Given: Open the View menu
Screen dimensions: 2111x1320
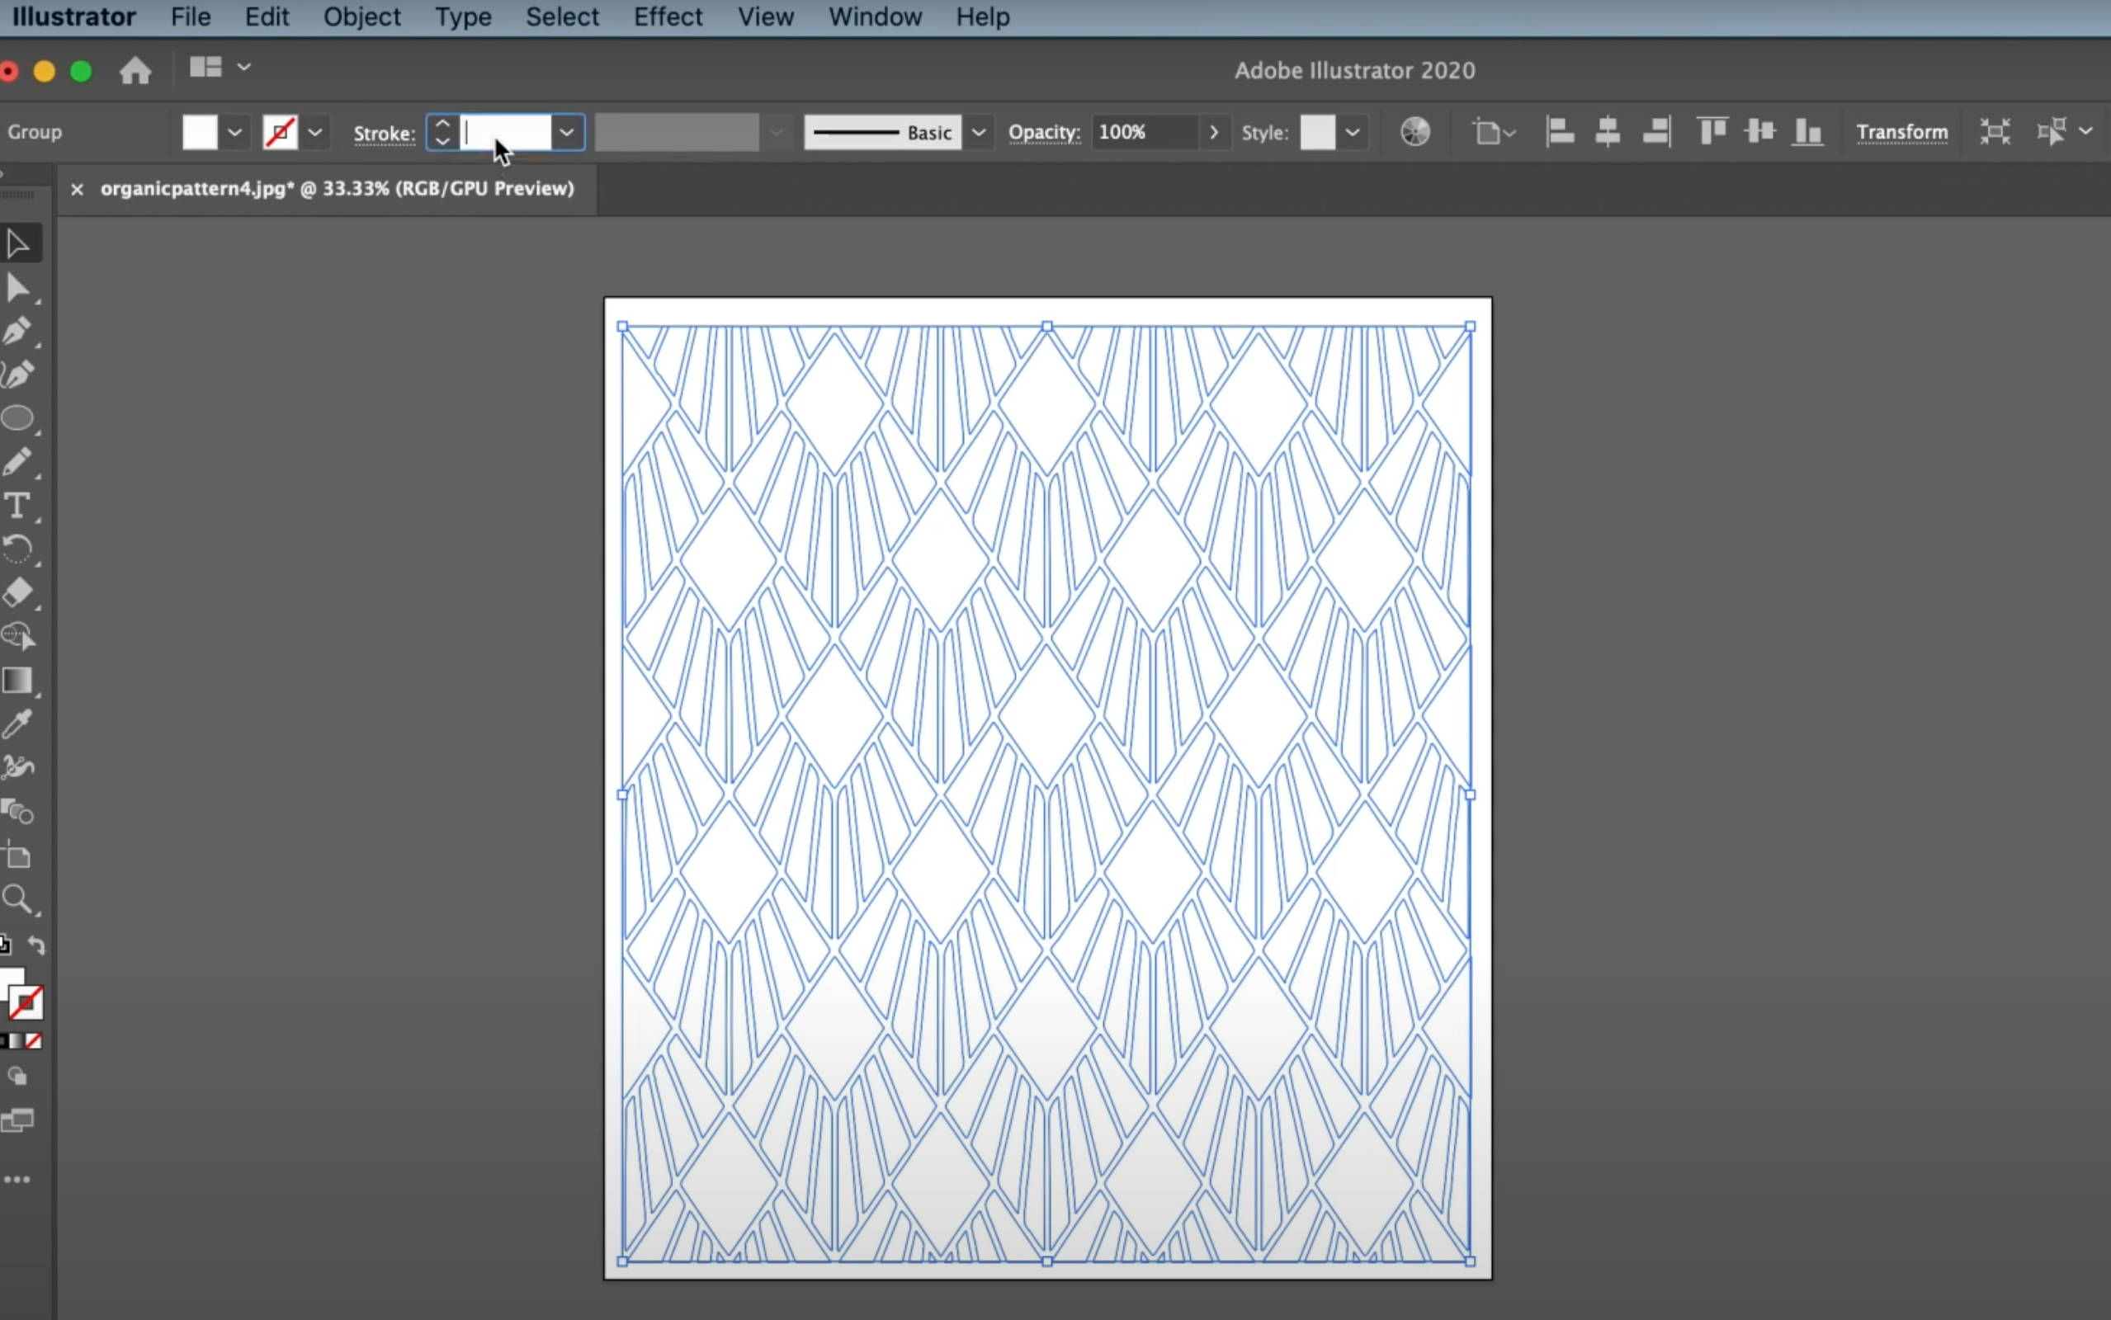Looking at the screenshot, I should pos(766,16).
